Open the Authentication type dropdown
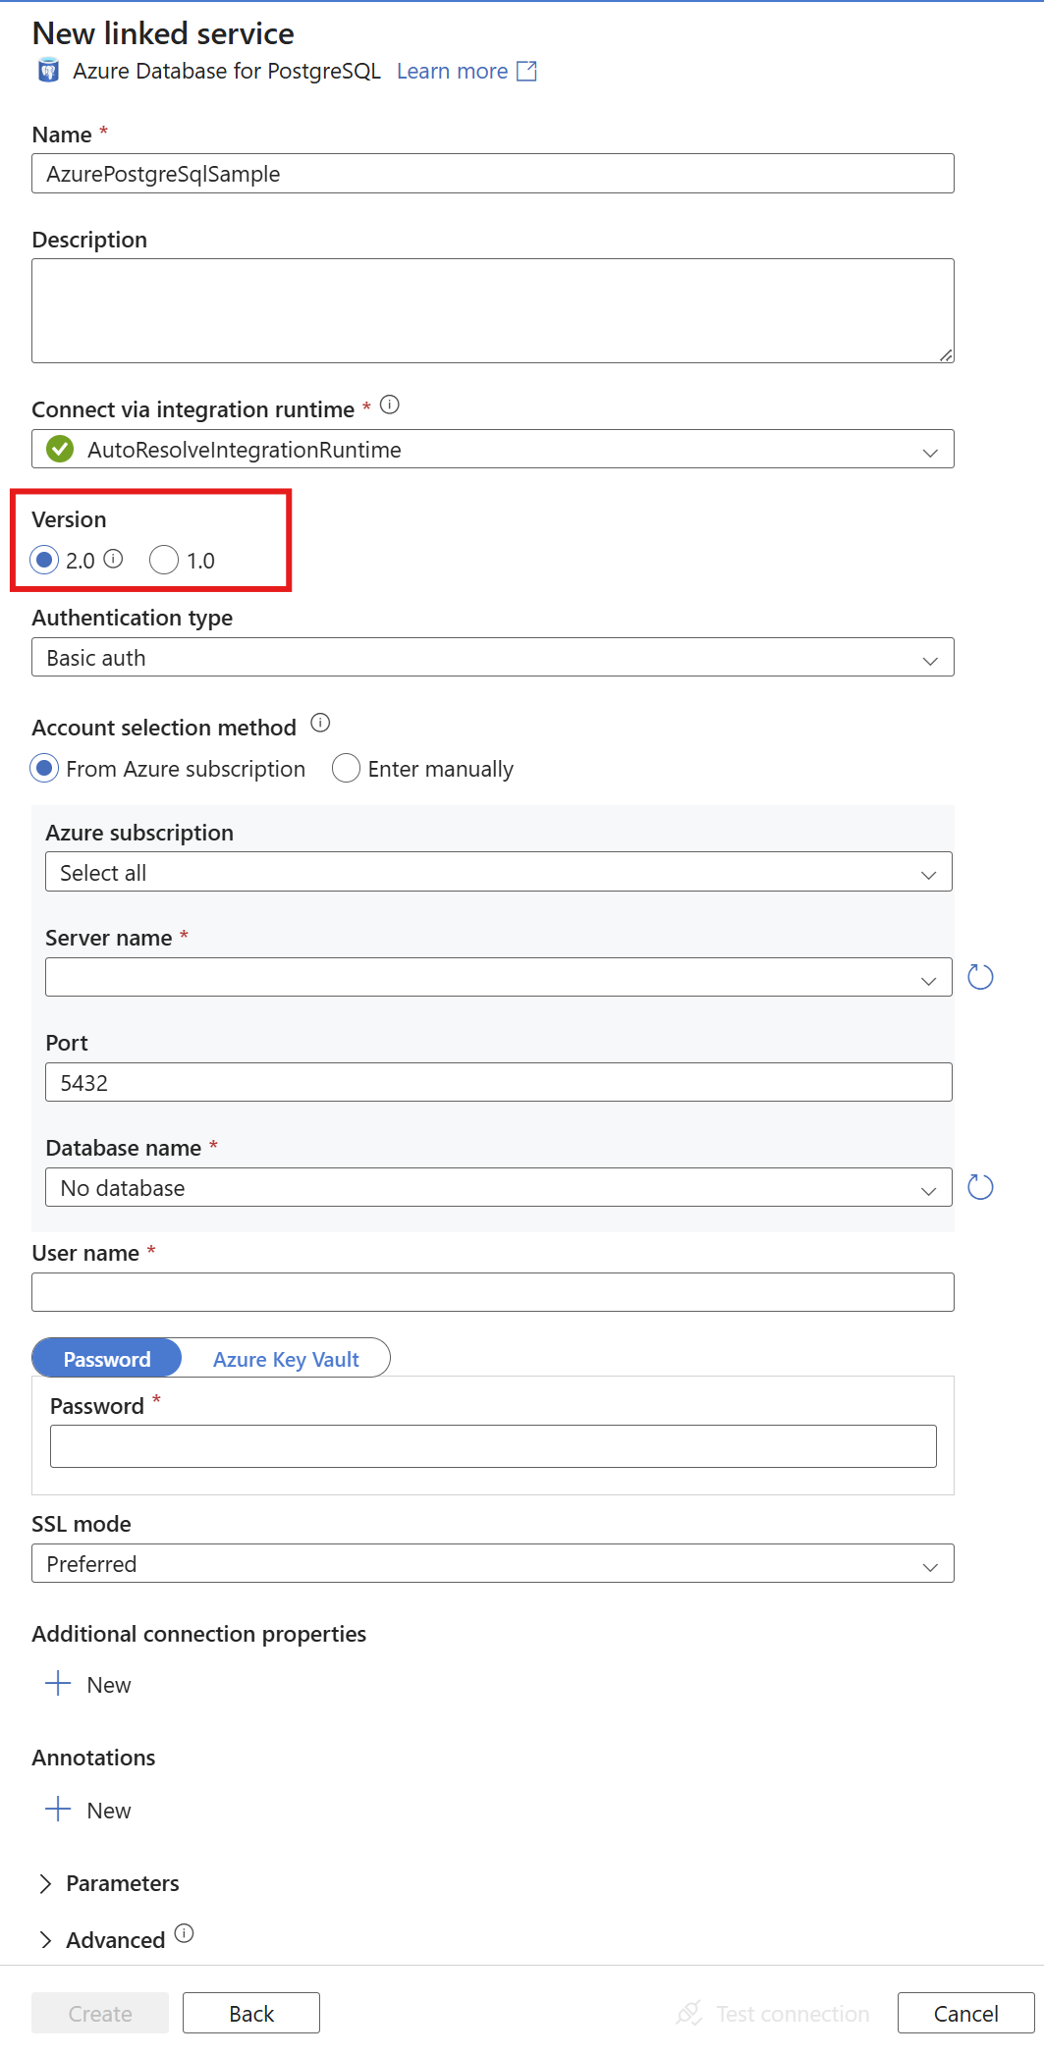 pyautogui.click(x=492, y=658)
